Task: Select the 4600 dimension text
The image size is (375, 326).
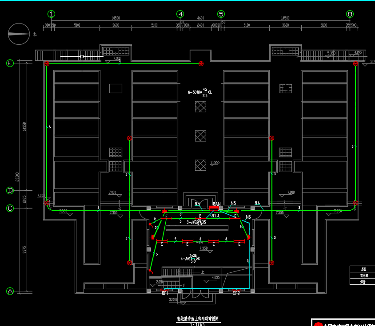Action: point(201,18)
